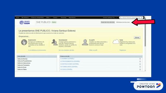
Task: Open Repositorio in the top bar
Action: (x=72, y=18)
